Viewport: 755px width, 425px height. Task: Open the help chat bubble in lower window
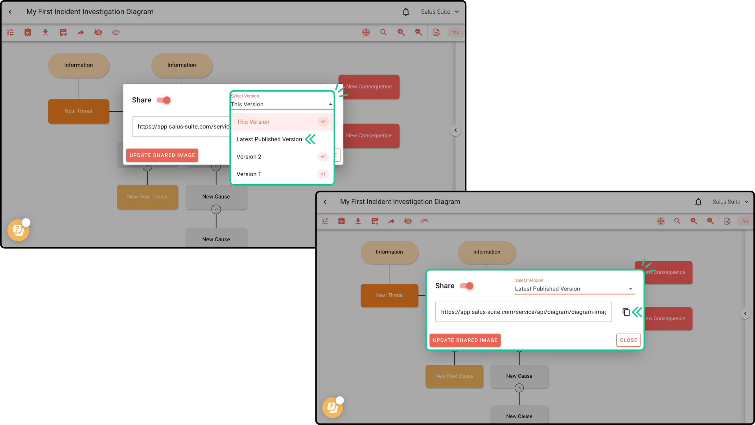[332, 407]
